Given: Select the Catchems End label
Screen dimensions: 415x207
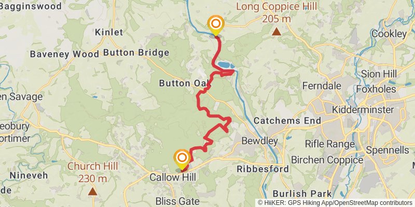Looking at the screenshot, I should pyautogui.click(x=287, y=121).
